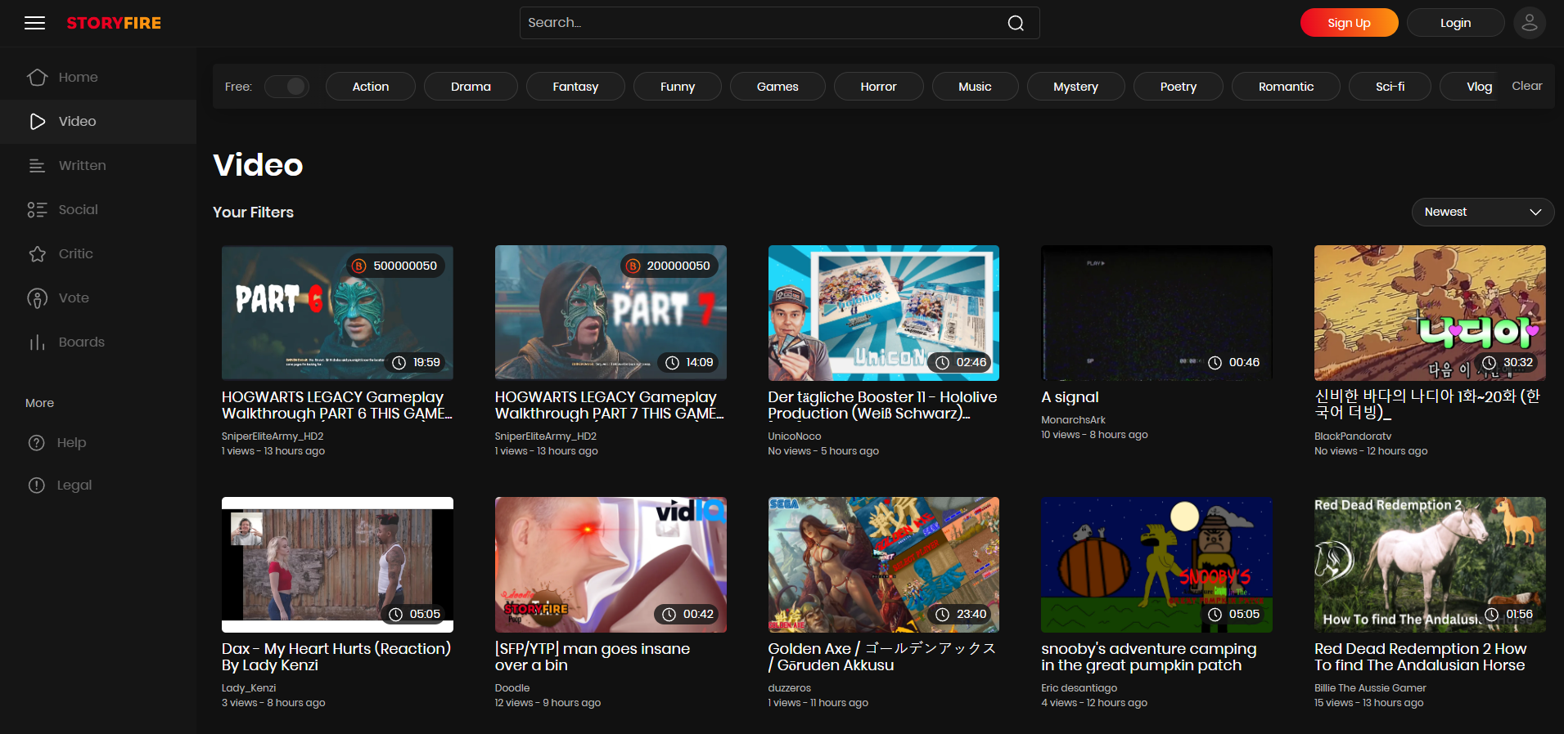Open the user profile avatar icon
This screenshot has width=1564, height=734.
coord(1529,23)
